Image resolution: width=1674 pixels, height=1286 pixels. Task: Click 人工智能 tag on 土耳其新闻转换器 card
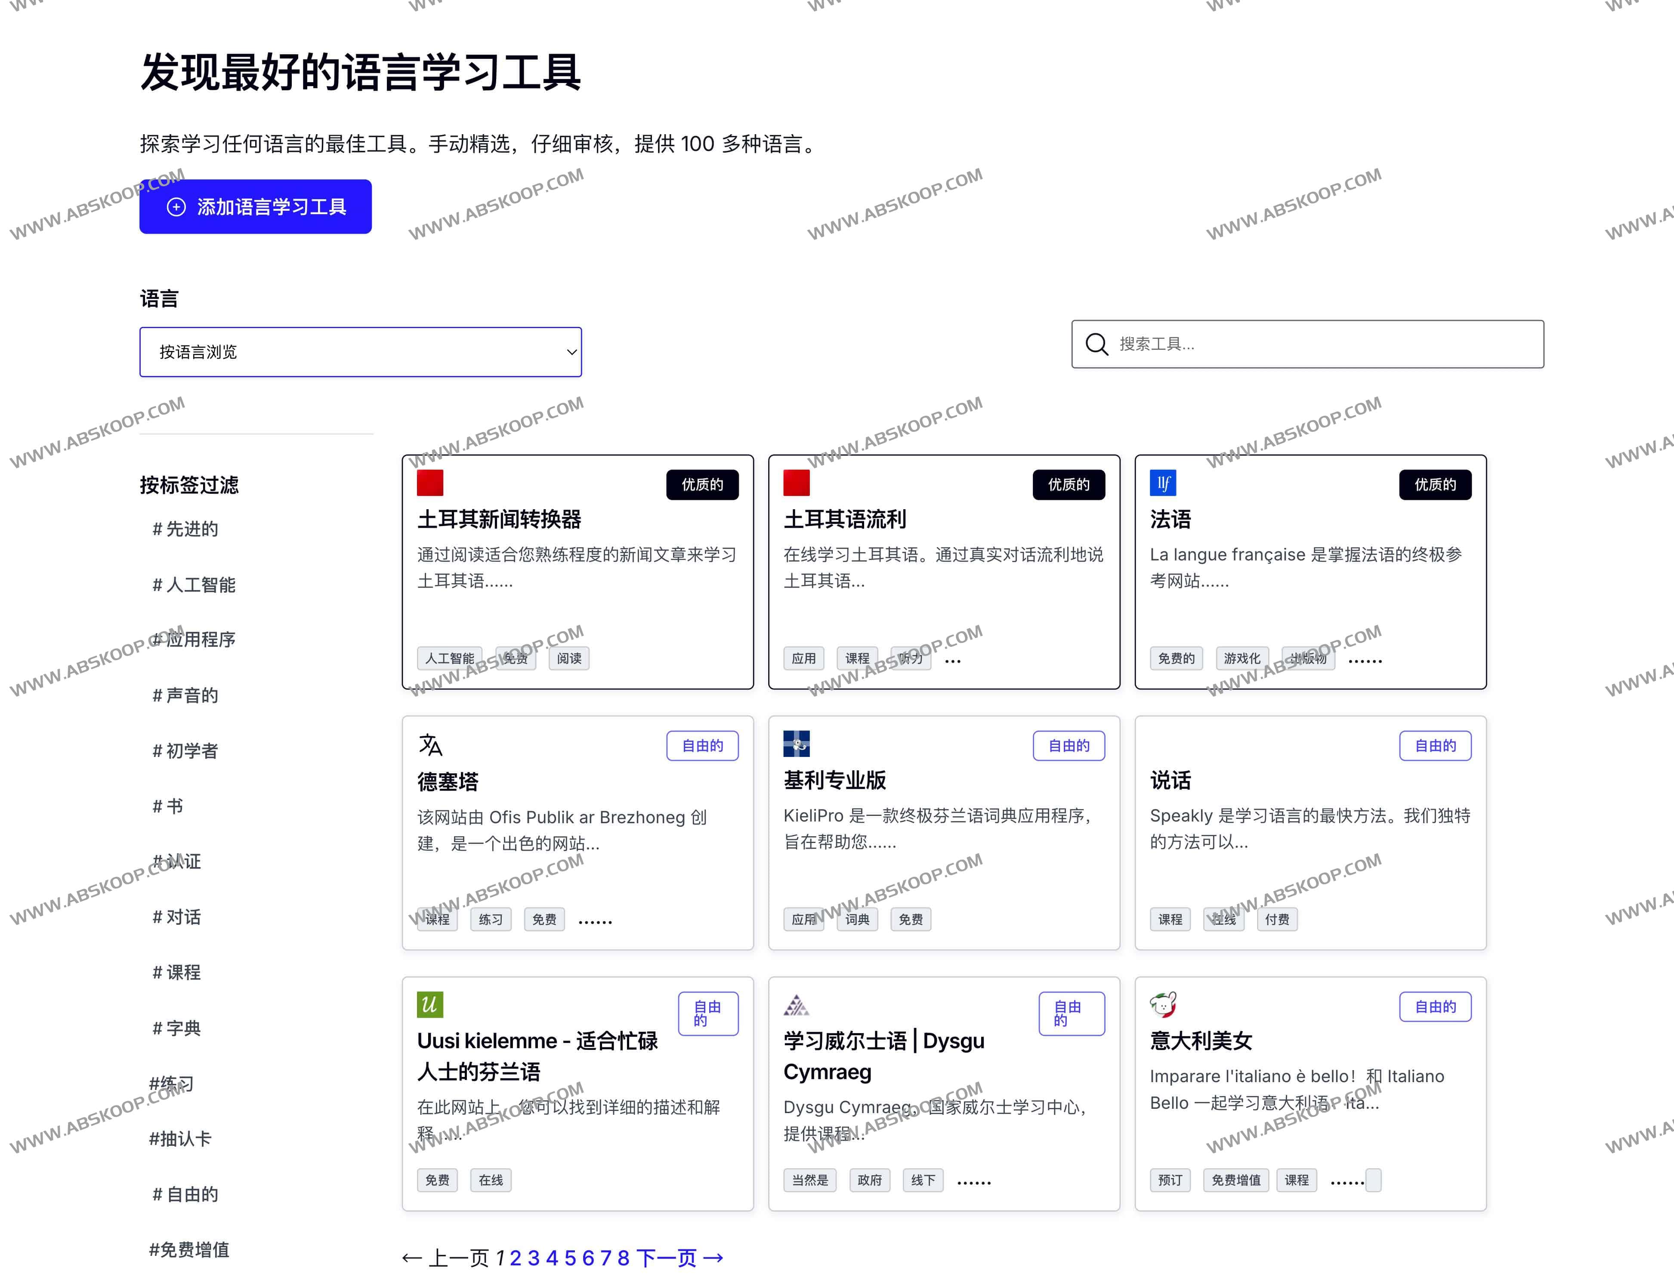[450, 658]
